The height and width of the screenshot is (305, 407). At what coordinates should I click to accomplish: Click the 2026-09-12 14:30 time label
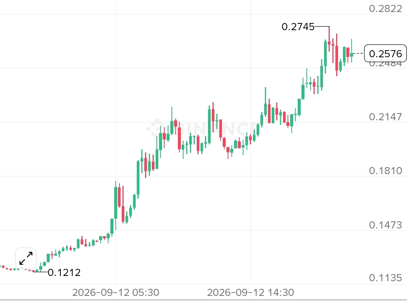point(251,293)
